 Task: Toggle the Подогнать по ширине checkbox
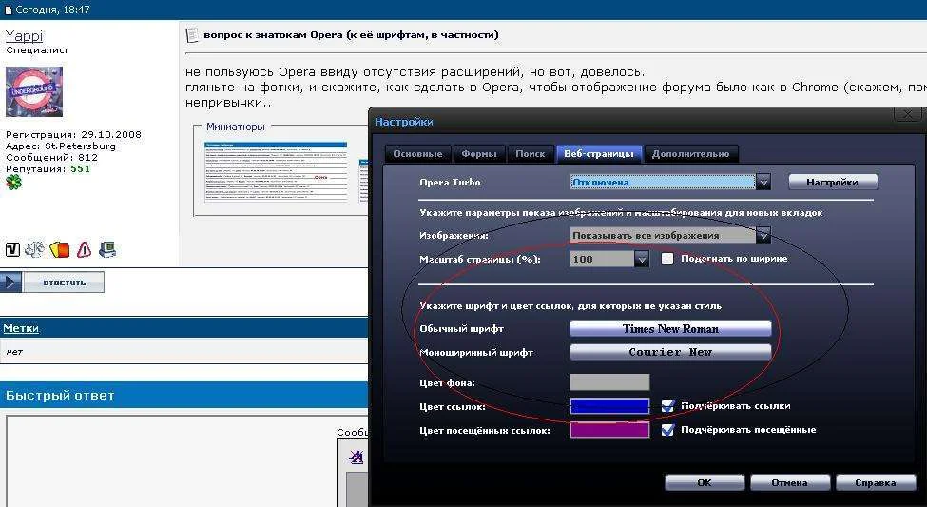[667, 259]
